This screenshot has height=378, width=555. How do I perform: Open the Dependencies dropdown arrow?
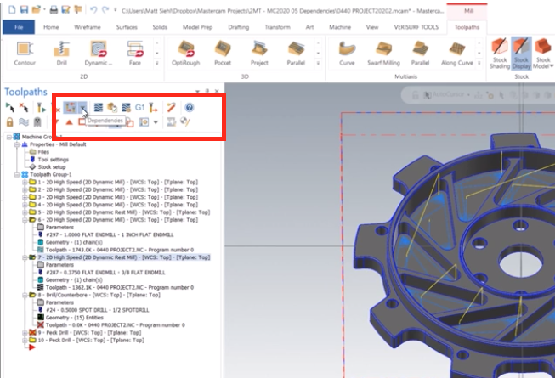pos(82,108)
